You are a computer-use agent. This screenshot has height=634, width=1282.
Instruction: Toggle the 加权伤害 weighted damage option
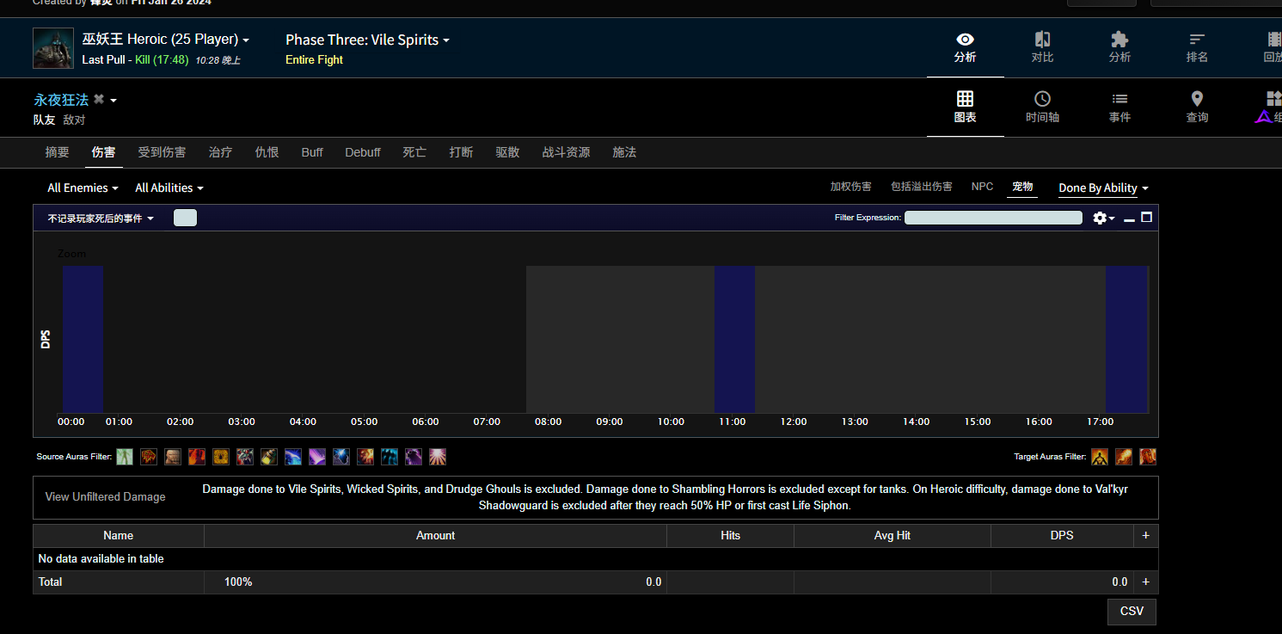click(850, 187)
